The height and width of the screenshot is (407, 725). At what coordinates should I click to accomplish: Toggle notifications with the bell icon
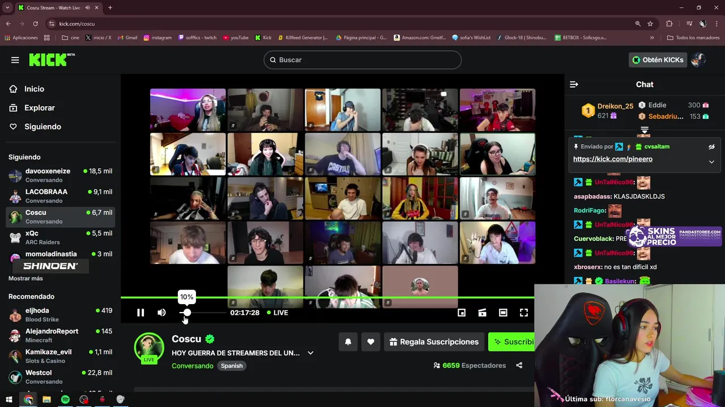tap(348, 342)
